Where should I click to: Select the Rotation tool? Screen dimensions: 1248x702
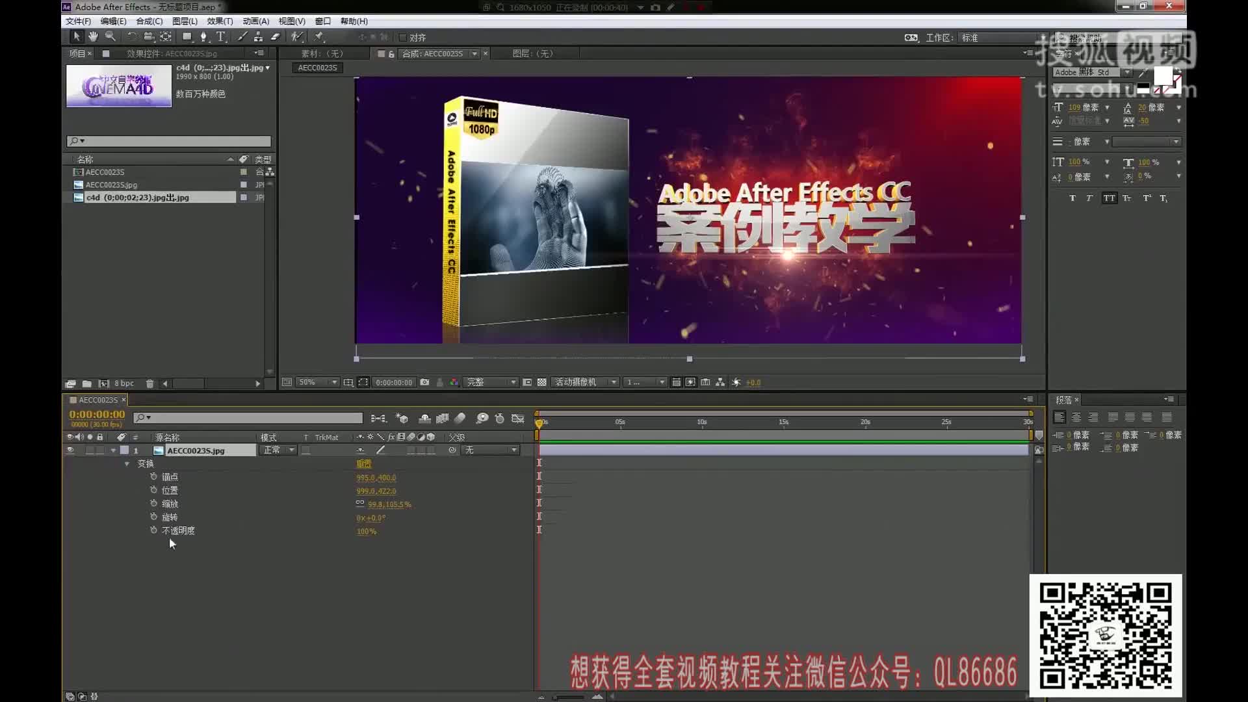pos(132,37)
